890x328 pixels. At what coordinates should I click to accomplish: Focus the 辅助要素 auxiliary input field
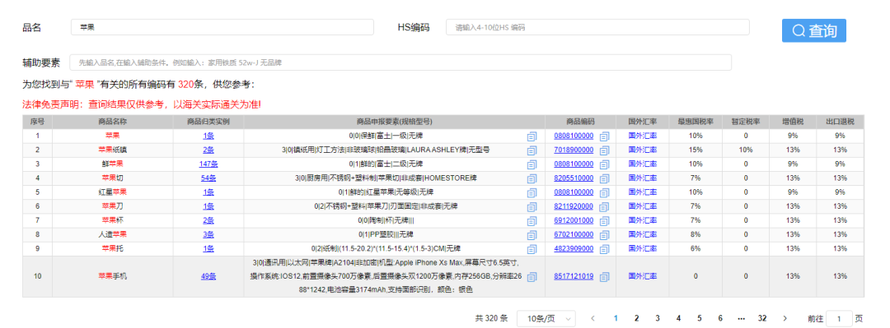point(400,62)
